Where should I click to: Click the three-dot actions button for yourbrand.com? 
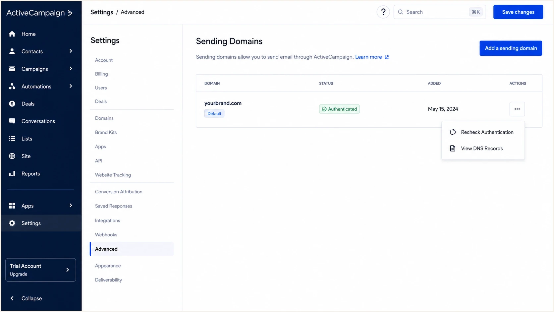click(x=517, y=109)
